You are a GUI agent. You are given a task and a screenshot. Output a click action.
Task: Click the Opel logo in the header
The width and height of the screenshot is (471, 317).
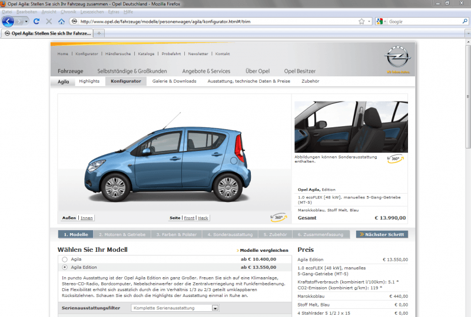point(398,57)
